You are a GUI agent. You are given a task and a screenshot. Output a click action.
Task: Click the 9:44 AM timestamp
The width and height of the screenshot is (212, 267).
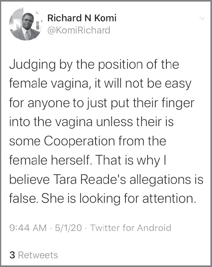coord(28,228)
